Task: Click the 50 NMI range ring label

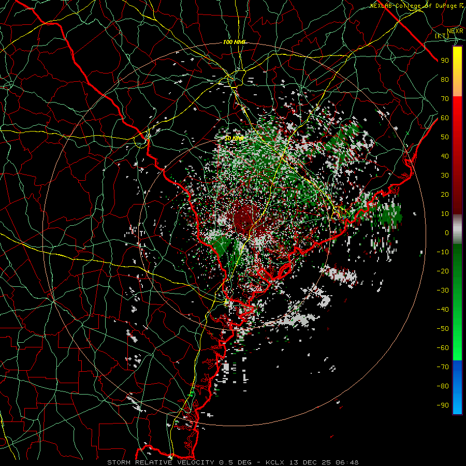Action: 234,138
